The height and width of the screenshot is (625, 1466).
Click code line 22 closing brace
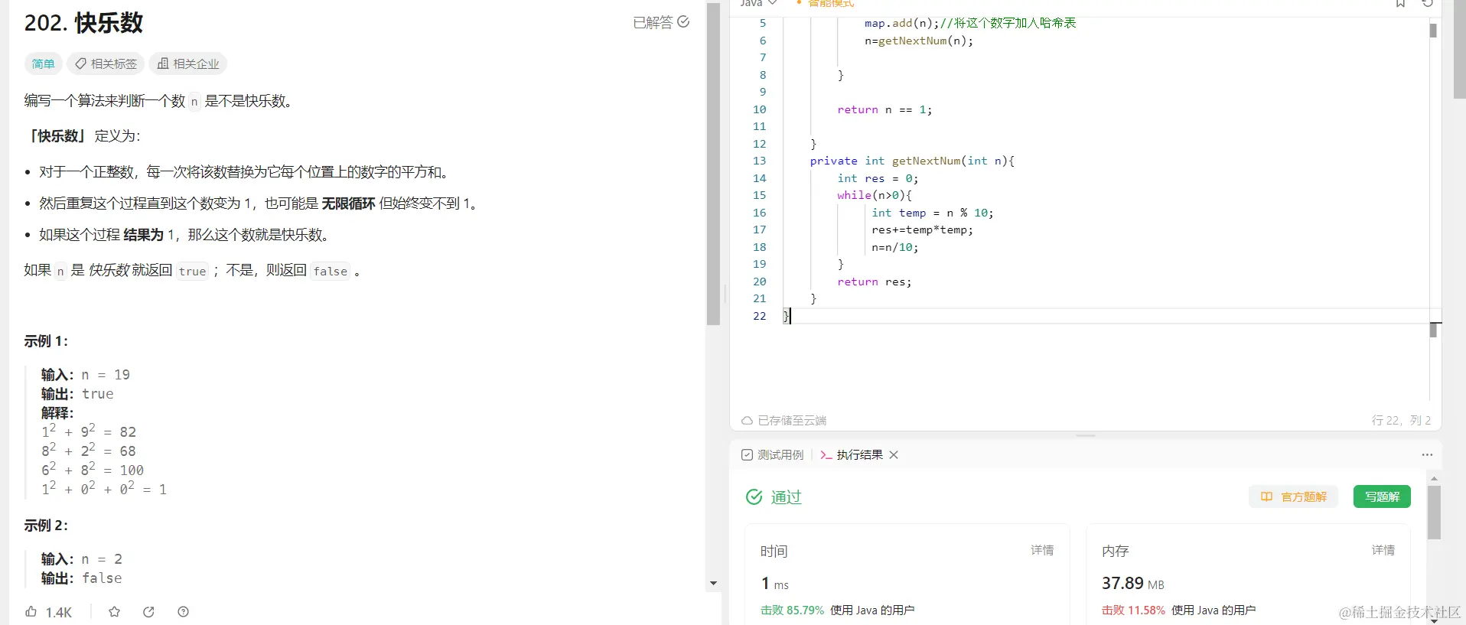(x=786, y=316)
